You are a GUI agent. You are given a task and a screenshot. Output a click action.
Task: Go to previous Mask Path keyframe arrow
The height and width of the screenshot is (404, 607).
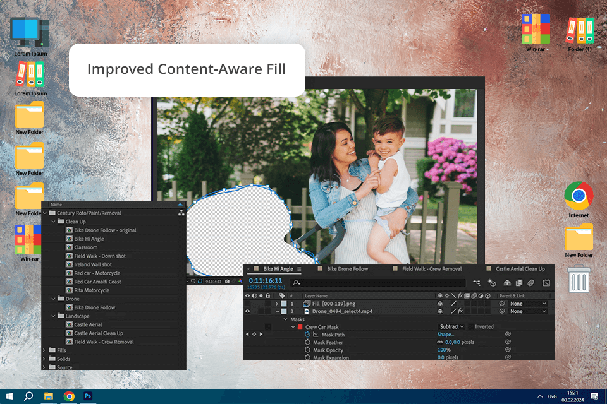(248, 334)
